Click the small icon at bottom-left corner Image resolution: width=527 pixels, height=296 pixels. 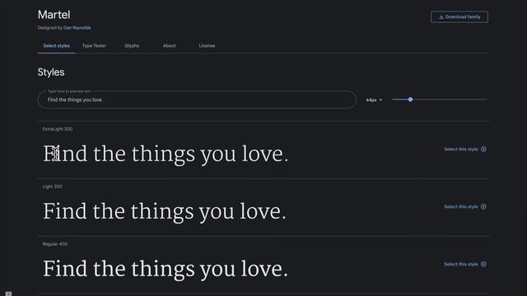[9, 294]
